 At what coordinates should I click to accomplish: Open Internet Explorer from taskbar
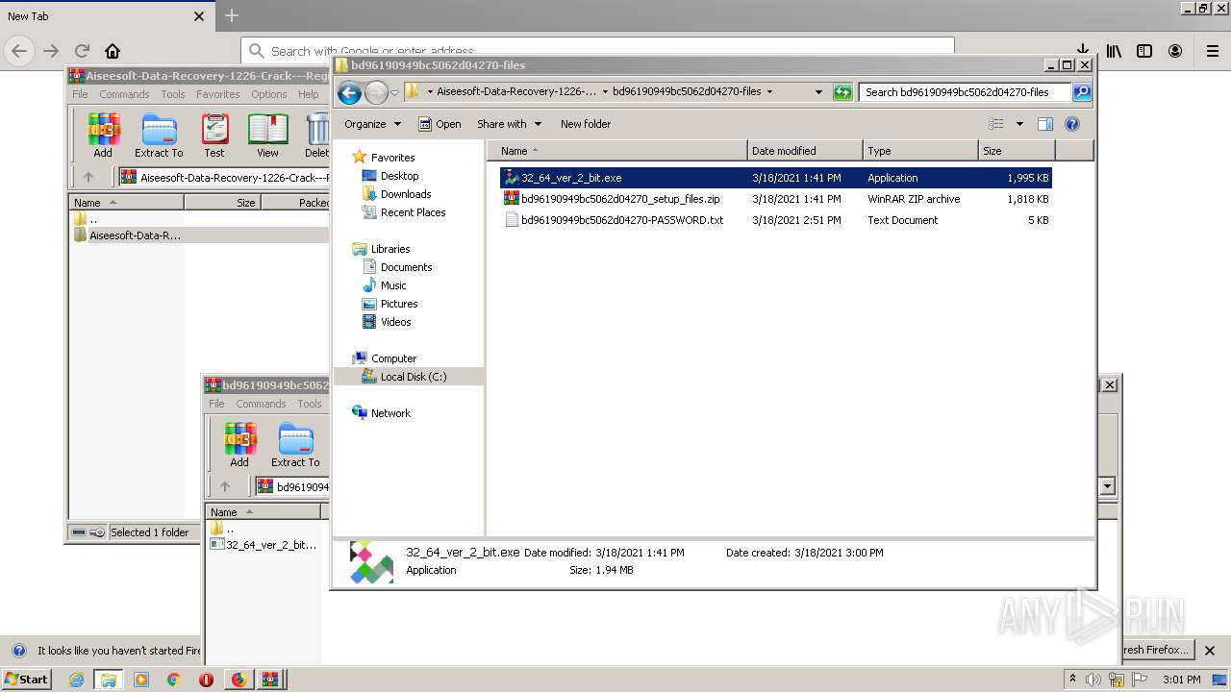coord(76,680)
